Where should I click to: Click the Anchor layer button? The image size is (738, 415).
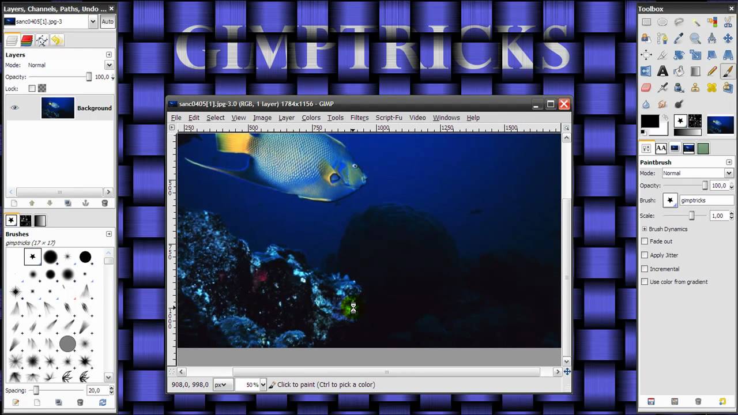[85, 203]
